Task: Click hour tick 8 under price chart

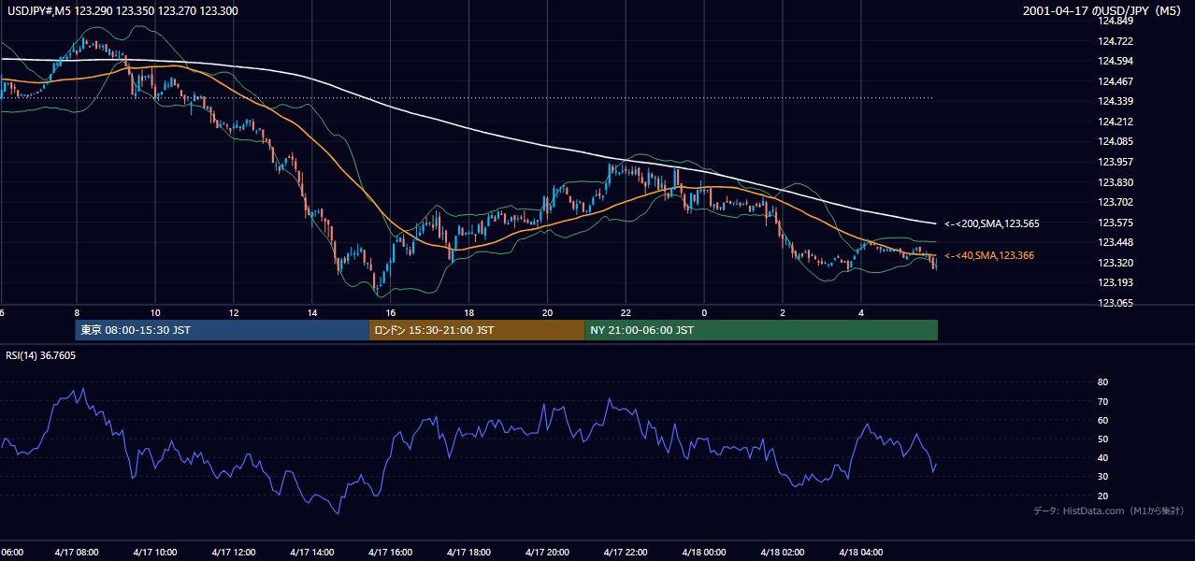Action: pyautogui.click(x=77, y=312)
